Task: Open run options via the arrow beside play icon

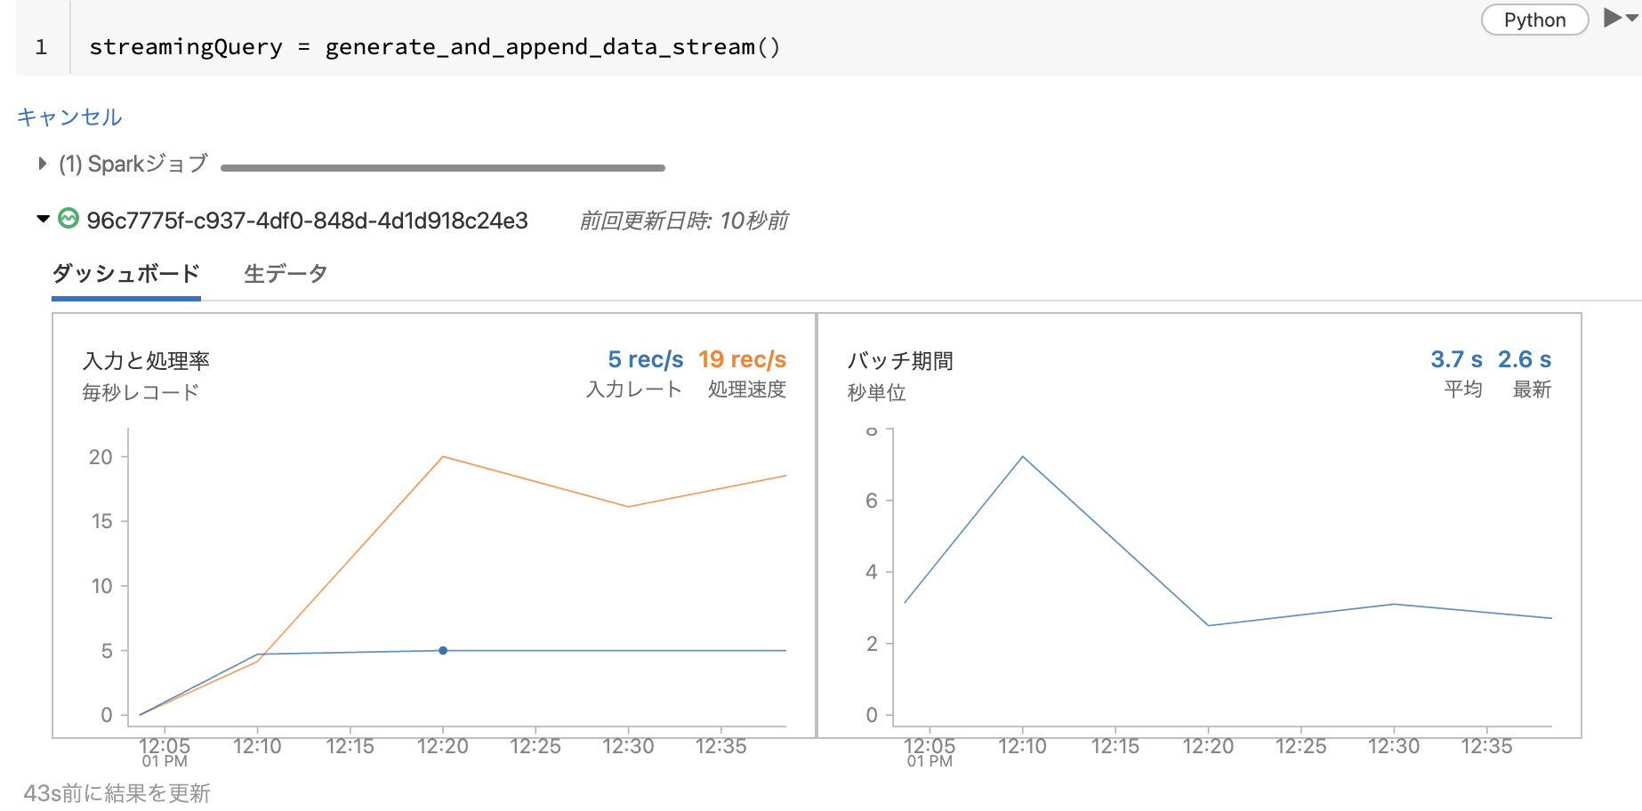Action: pos(1633,20)
